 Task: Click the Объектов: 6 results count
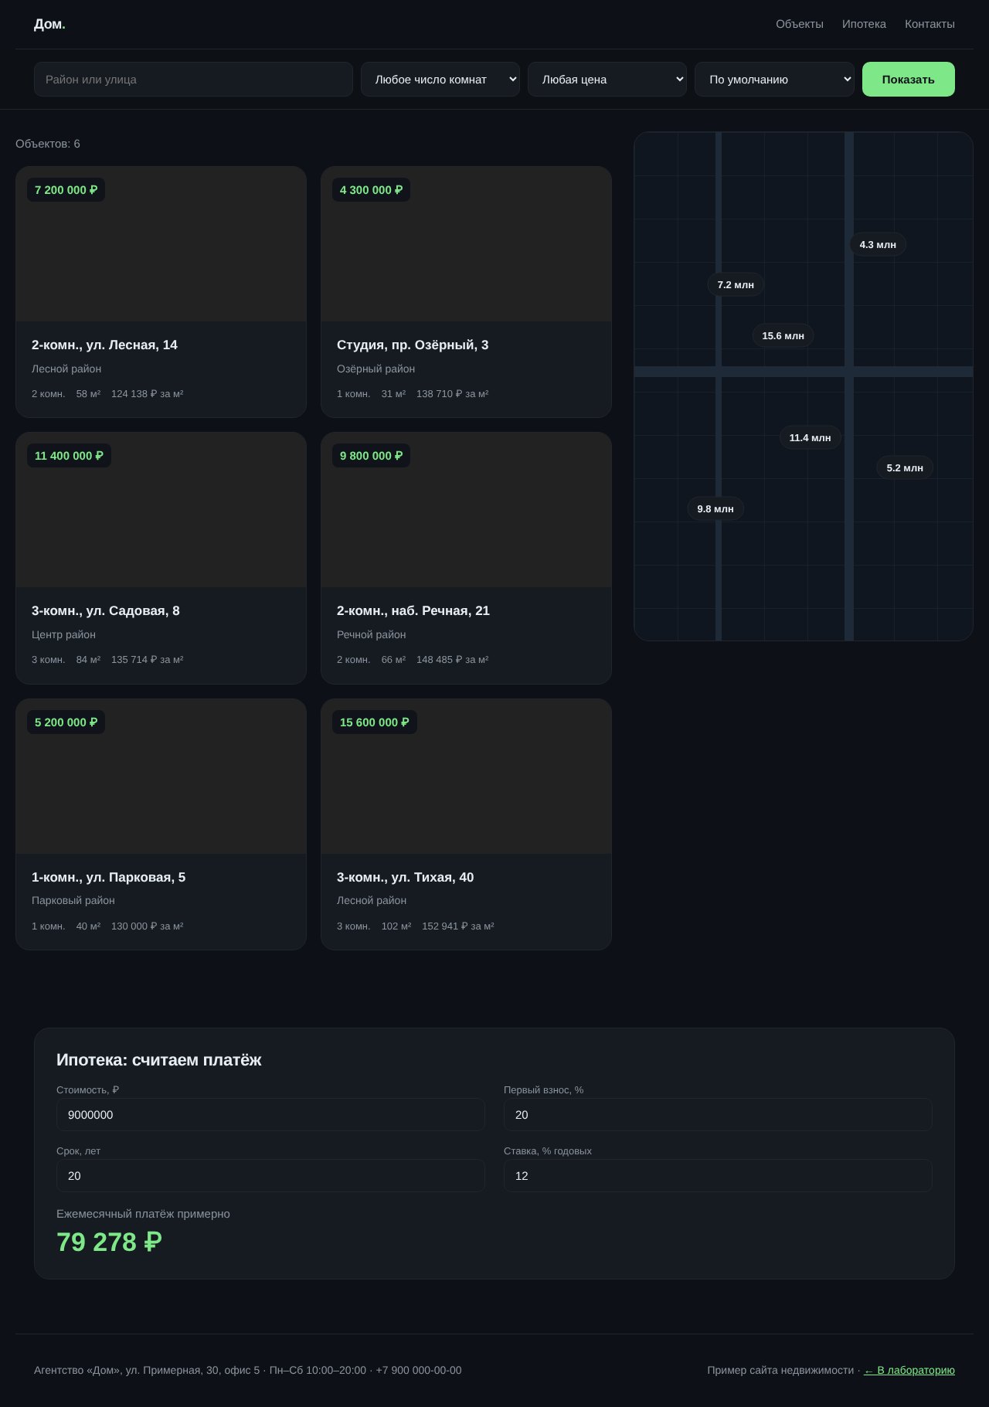coord(48,144)
